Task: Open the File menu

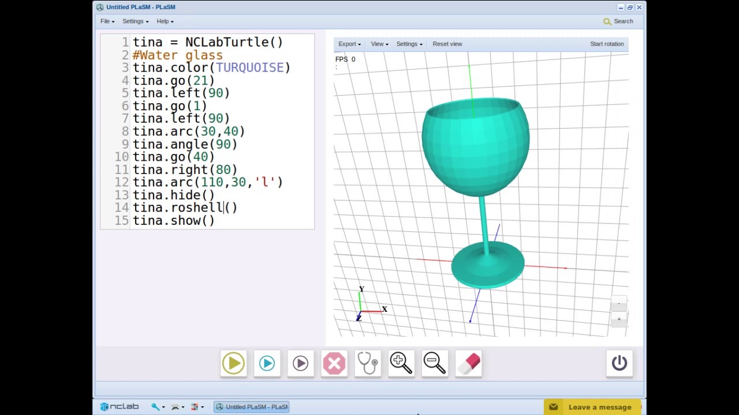Action: 107,21
